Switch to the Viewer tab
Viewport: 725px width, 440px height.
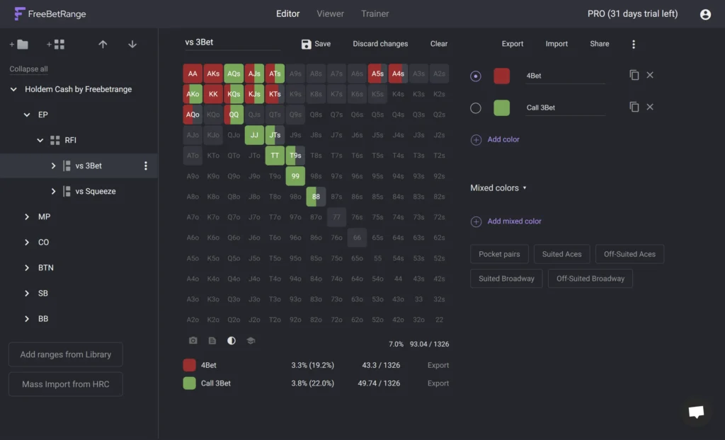click(330, 14)
